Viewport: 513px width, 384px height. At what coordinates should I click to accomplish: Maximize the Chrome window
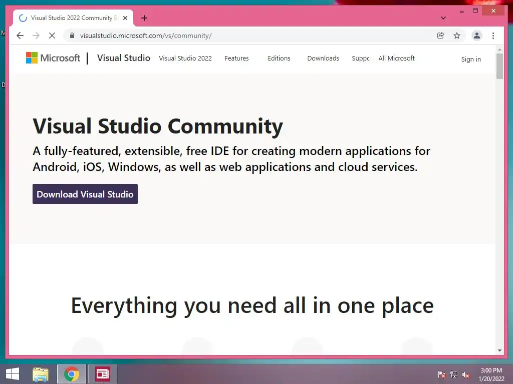pyautogui.click(x=475, y=11)
